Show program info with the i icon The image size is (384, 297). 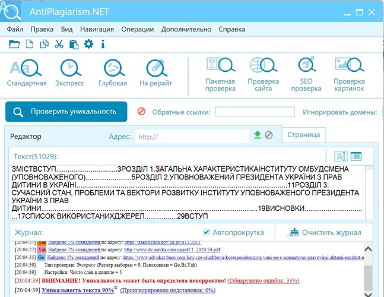tap(103, 45)
